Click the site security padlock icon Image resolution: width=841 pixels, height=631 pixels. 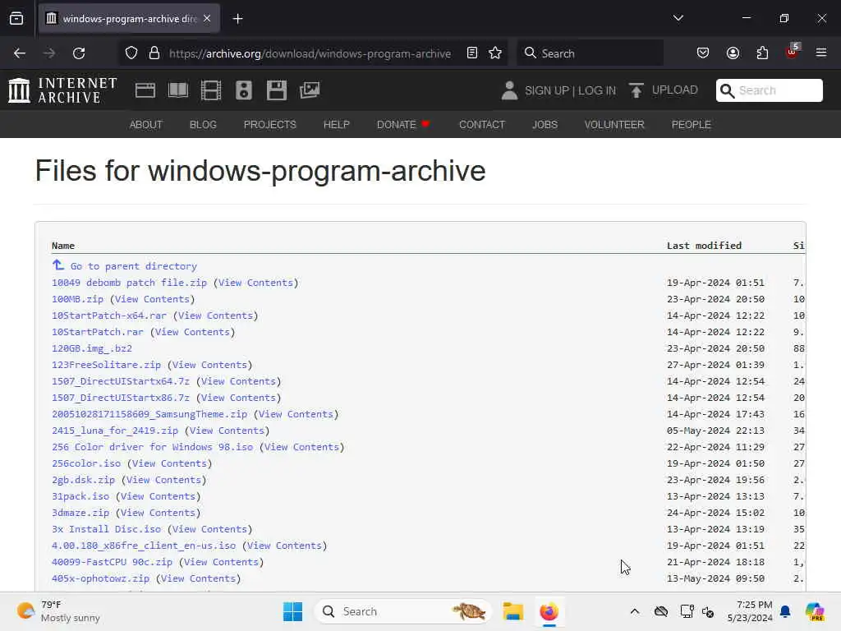[154, 53]
